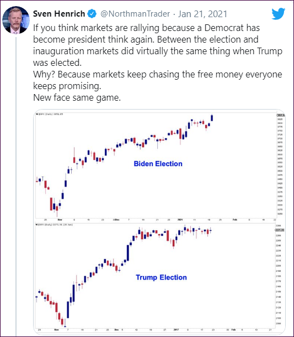Viewport: 294px width, 337px height.
Task: Click the Twitter bird logo
Action: [279, 14]
